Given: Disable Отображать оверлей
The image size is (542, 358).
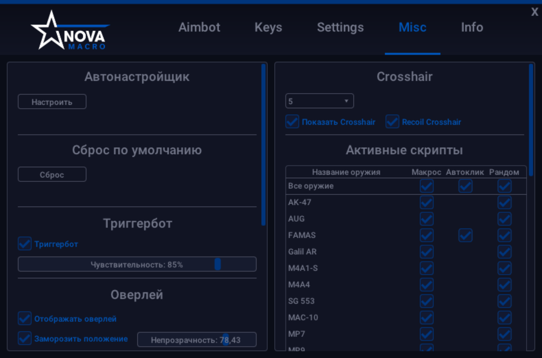Looking at the screenshot, I should click(24, 319).
